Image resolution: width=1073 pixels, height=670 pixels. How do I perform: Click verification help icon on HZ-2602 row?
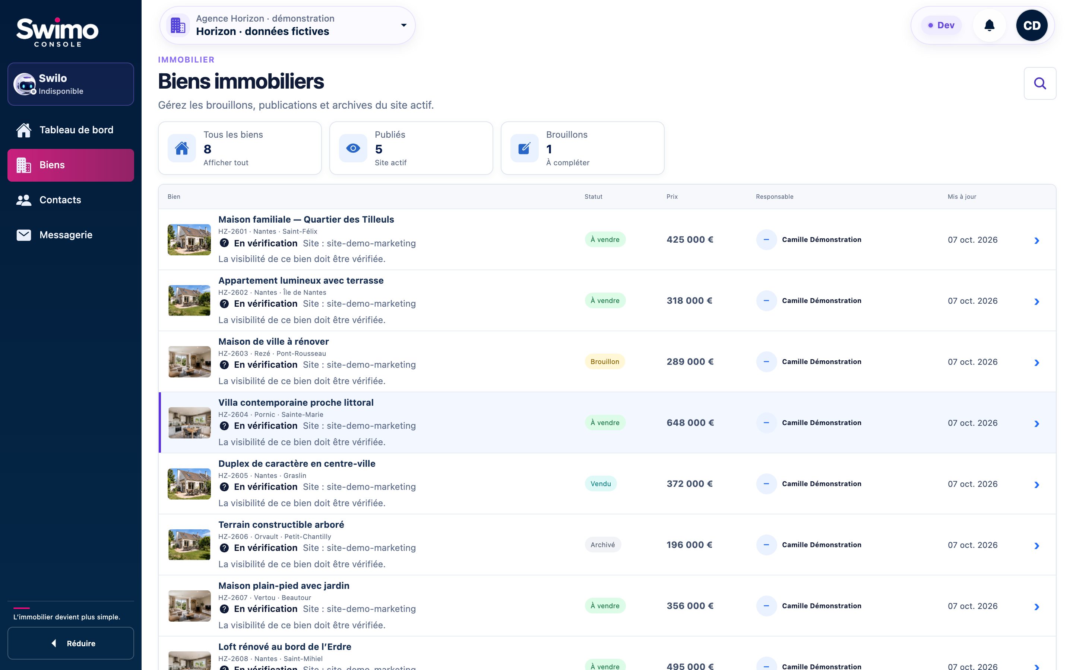224,304
